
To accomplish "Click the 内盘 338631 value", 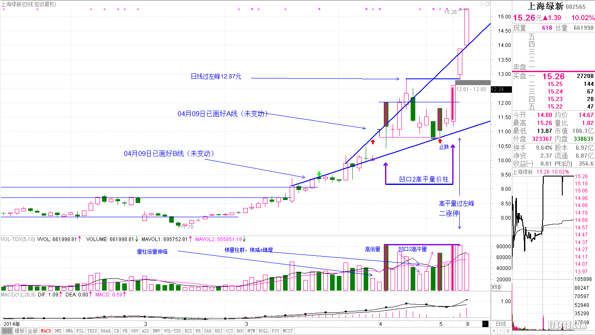I will point(583,139).
